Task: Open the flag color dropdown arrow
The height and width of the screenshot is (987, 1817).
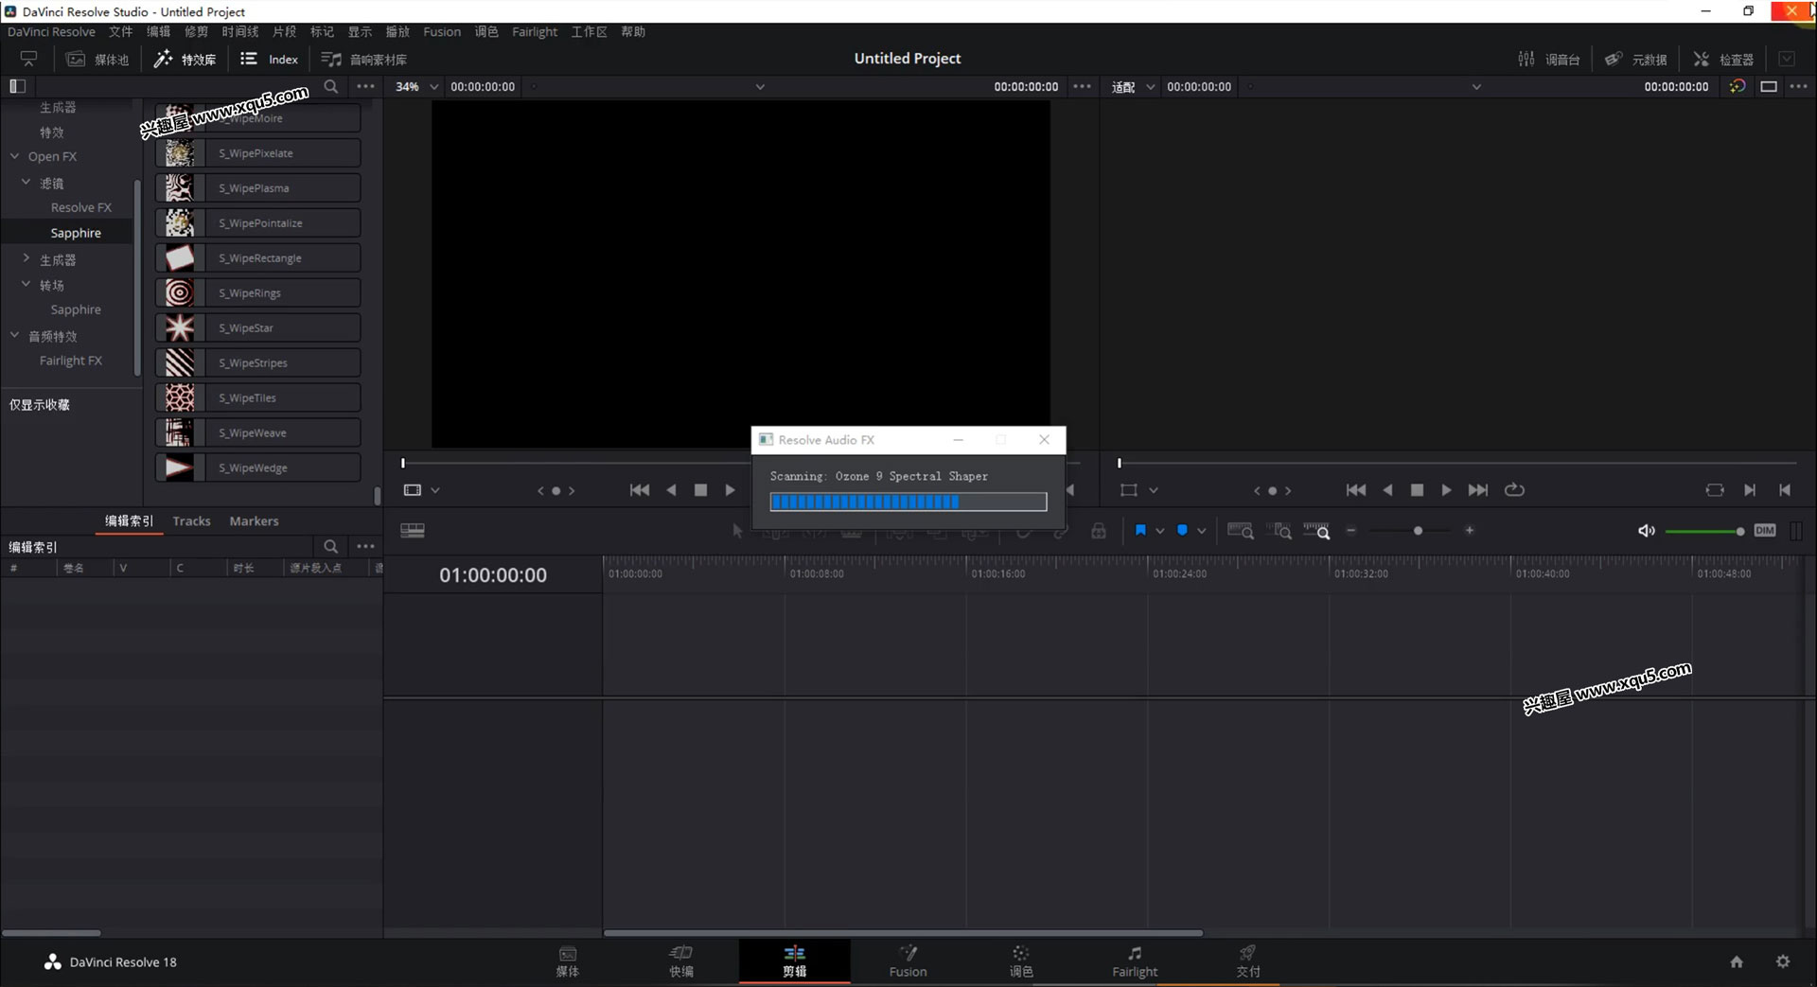Action: pyautogui.click(x=1160, y=531)
